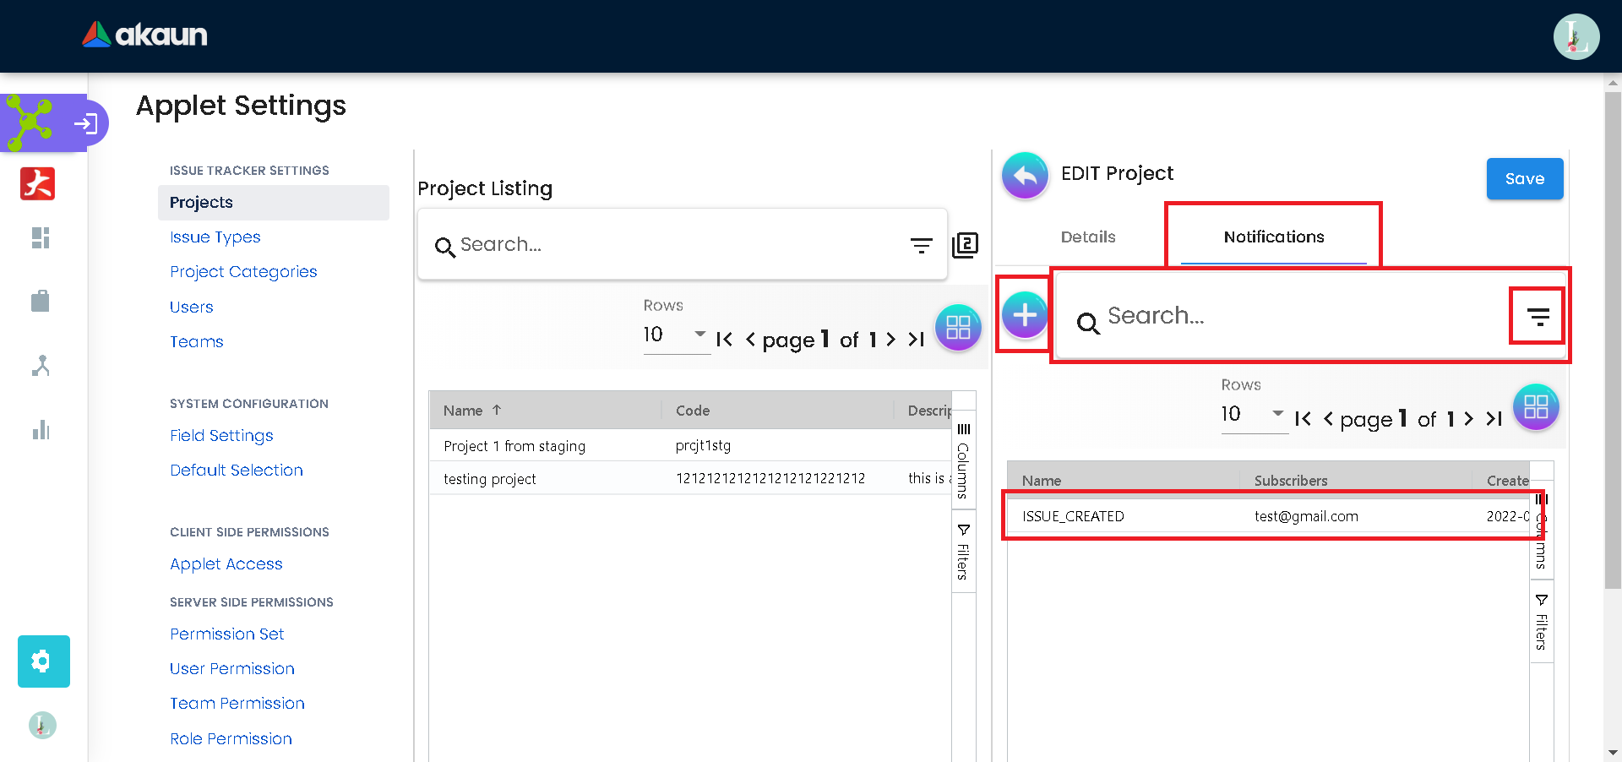Go to next page in Notifications list
Viewport: 1622px width, 762px height.
click(1468, 419)
